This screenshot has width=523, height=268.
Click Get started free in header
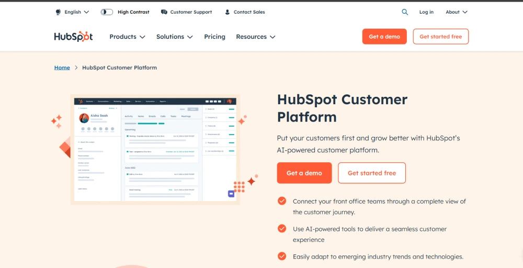coord(440,37)
